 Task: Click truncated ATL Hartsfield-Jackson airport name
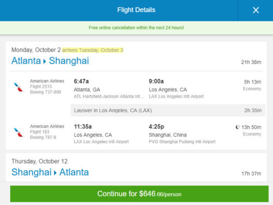pyautogui.click(x=109, y=97)
